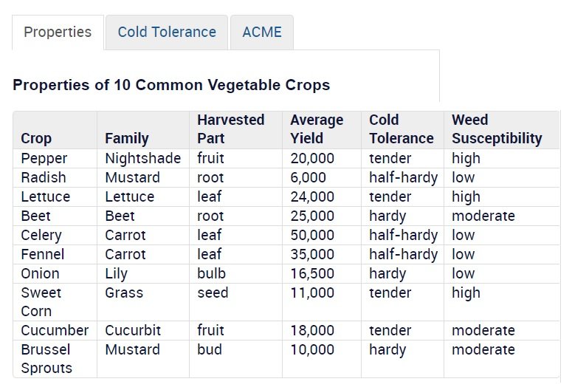Select the Sweet Corn crop cell
This screenshot has height=390, width=572.
point(41,301)
